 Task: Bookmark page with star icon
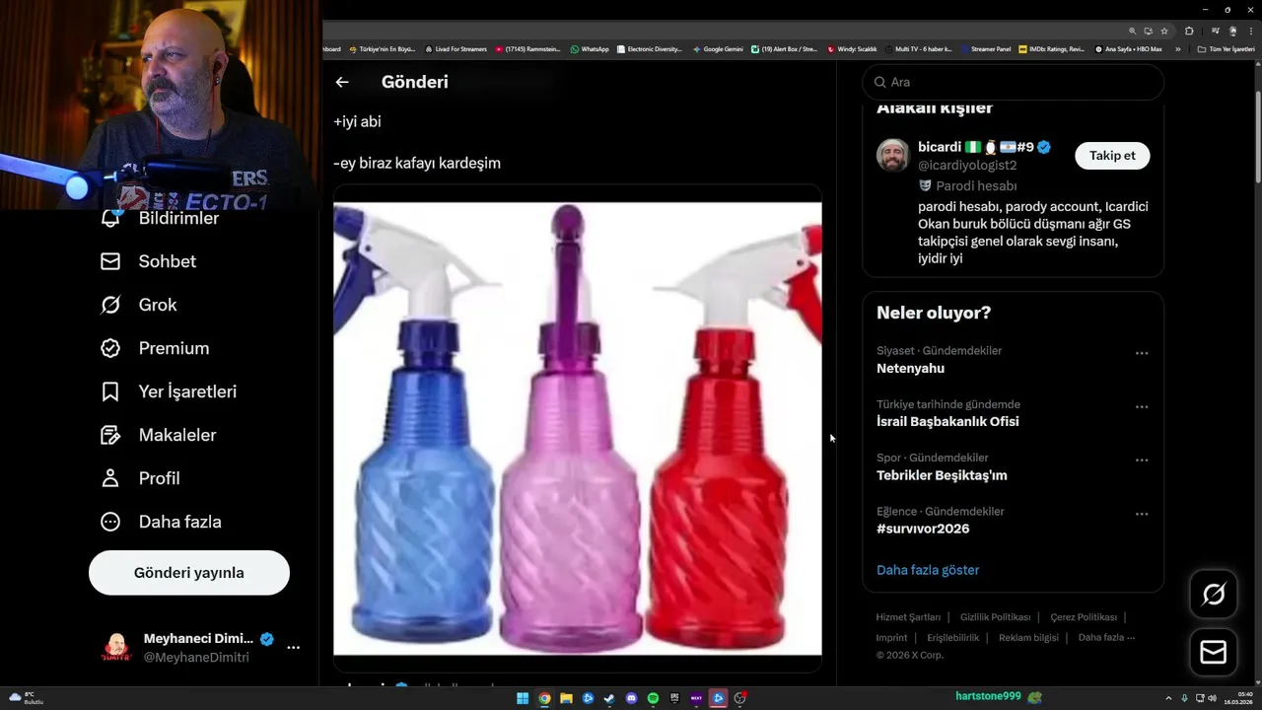[x=1164, y=31]
